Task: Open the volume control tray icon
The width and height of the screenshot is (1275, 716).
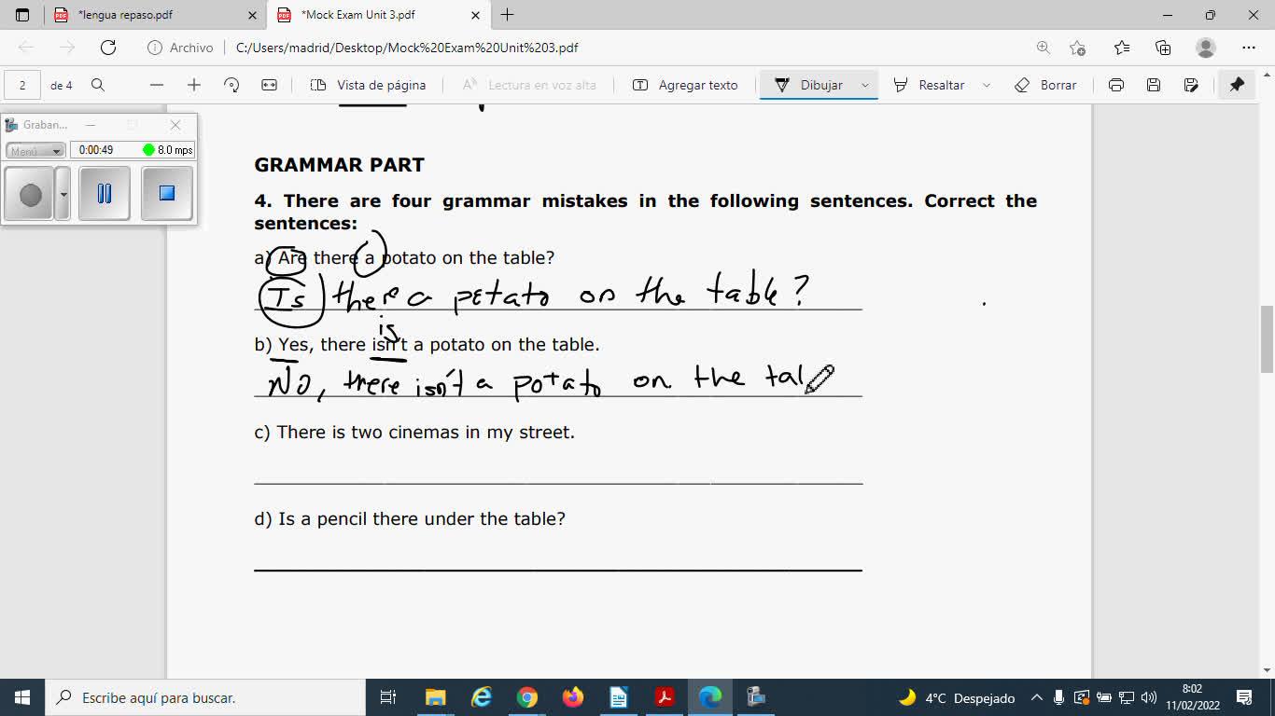Action: pyautogui.click(x=1149, y=697)
